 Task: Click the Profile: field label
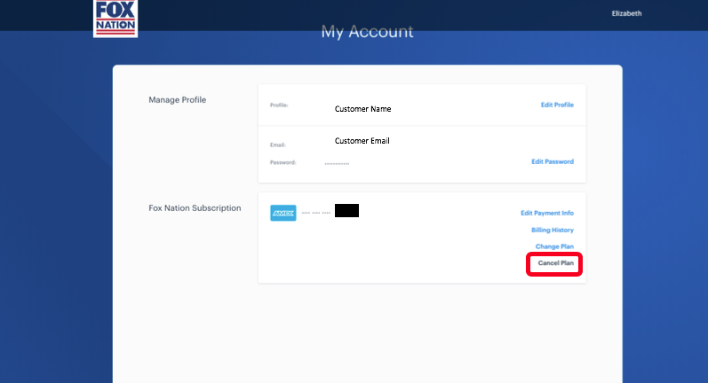280,106
